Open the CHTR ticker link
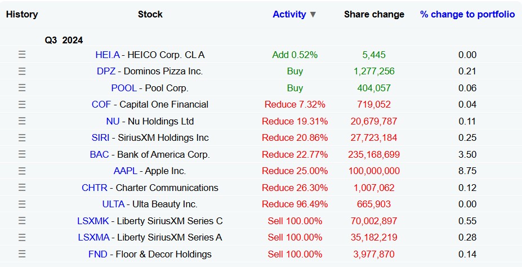Viewport: 522px width, 267px height. [94, 188]
